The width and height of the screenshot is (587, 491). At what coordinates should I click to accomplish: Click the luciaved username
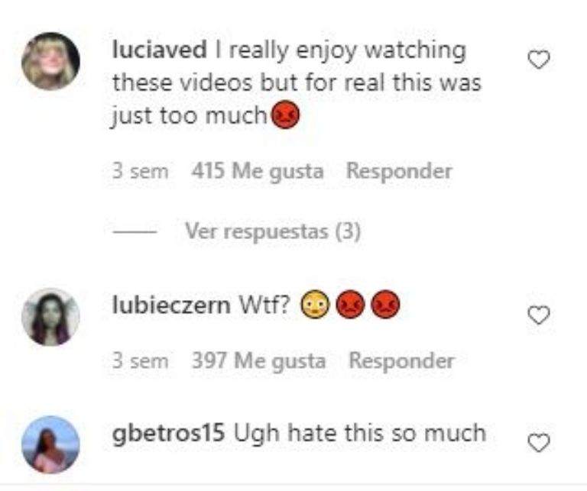(x=160, y=50)
